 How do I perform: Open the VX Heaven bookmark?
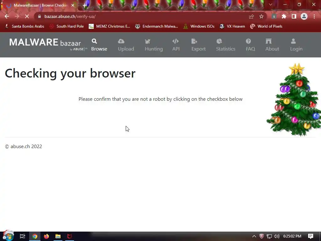tap(232, 26)
